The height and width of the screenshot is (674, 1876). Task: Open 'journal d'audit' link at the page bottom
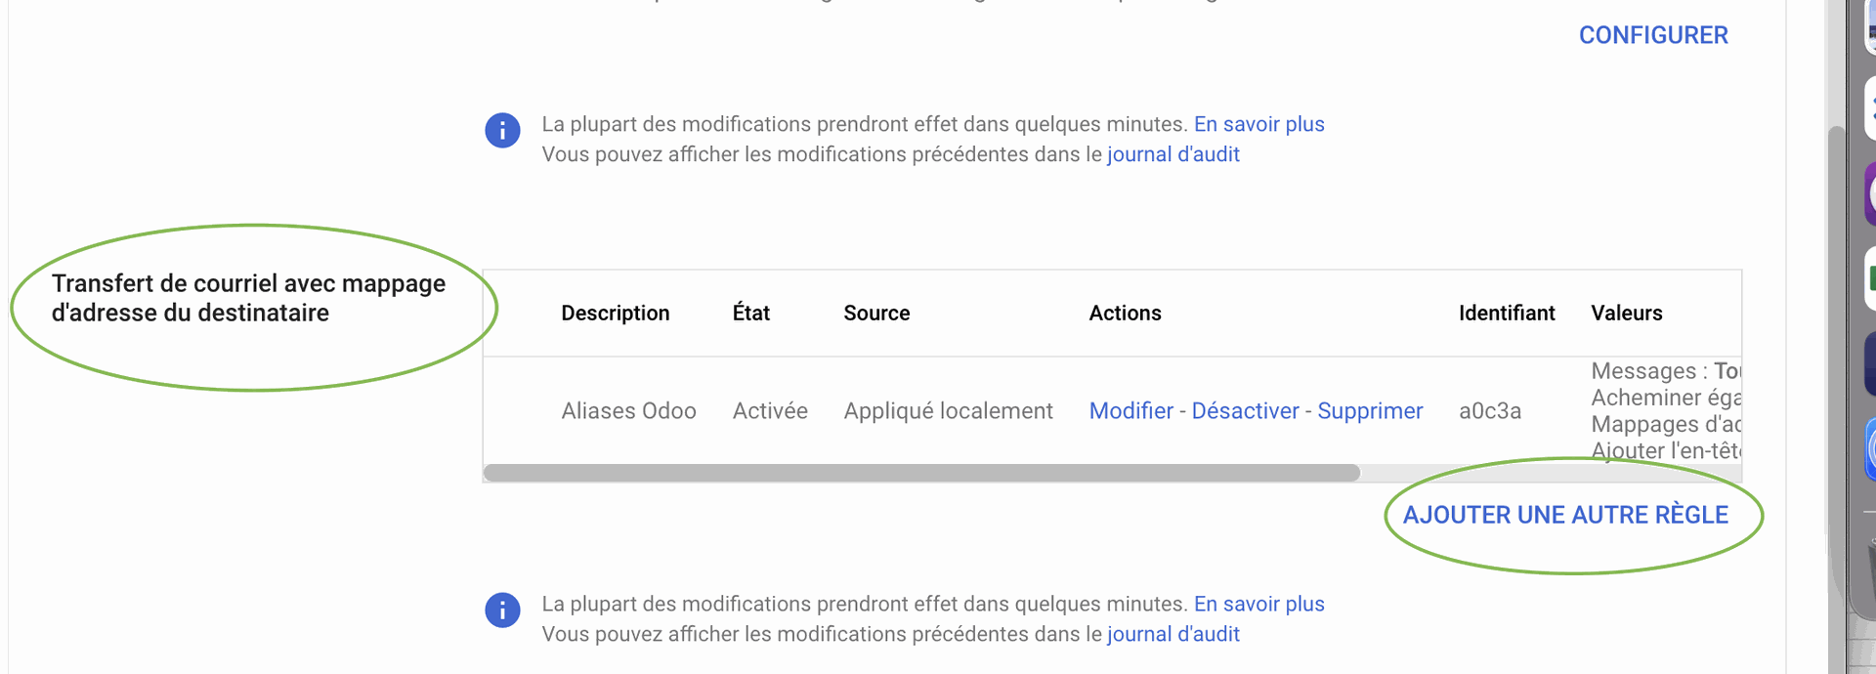(x=1172, y=634)
